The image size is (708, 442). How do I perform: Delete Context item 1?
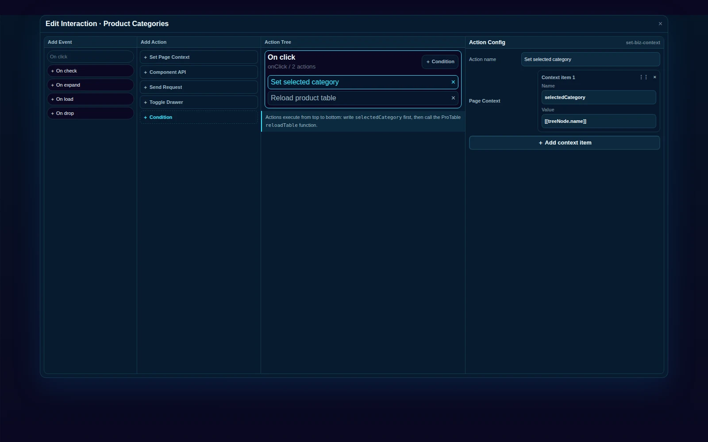[x=655, y=77]
